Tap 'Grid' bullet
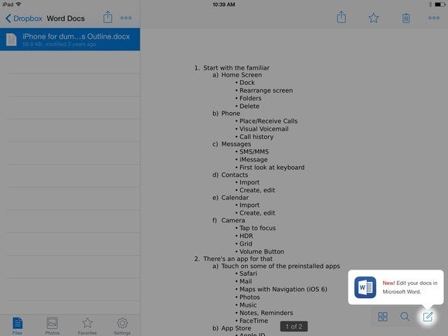This screenshot has height=336, width=448. tap(246, 244)
